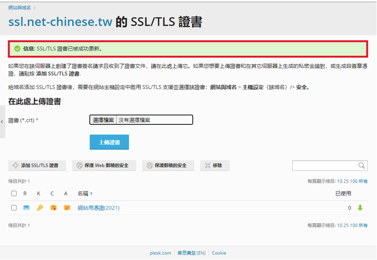
Task: Show 25 entries per page in top pager
Action: (x=346, y=181)
